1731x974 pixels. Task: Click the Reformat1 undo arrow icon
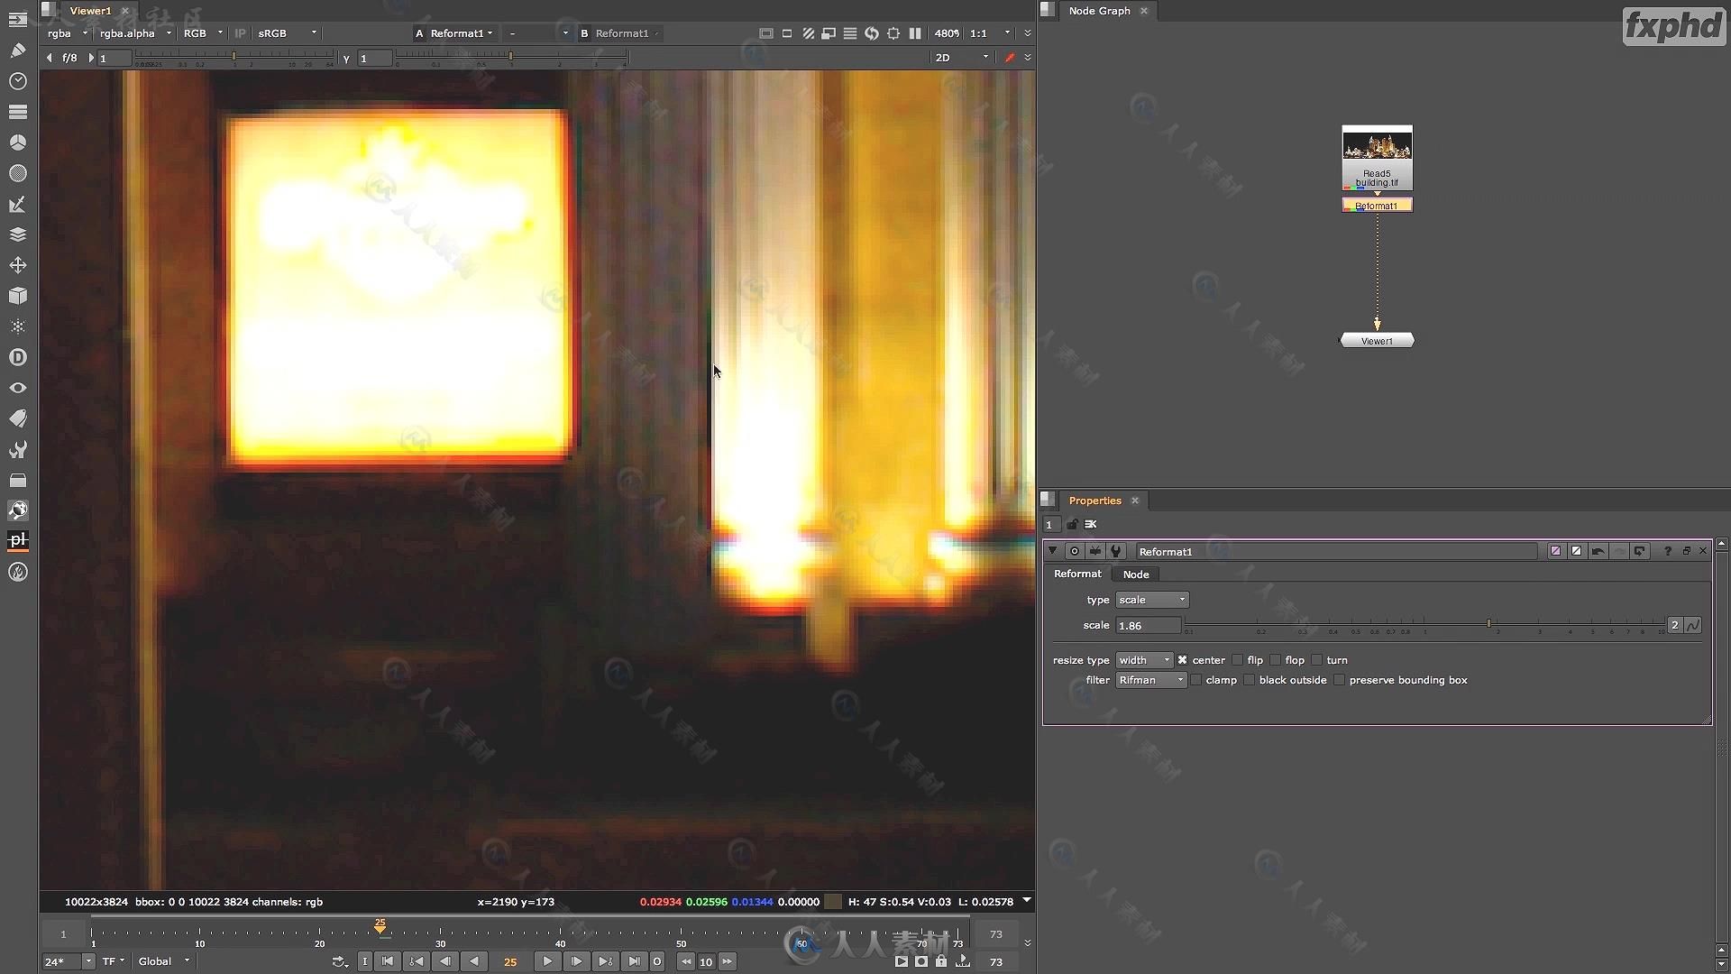[x=1598, y=551]
